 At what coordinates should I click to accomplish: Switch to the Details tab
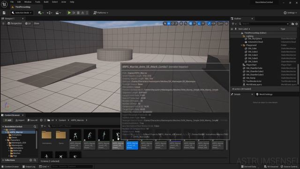[237, 94]
